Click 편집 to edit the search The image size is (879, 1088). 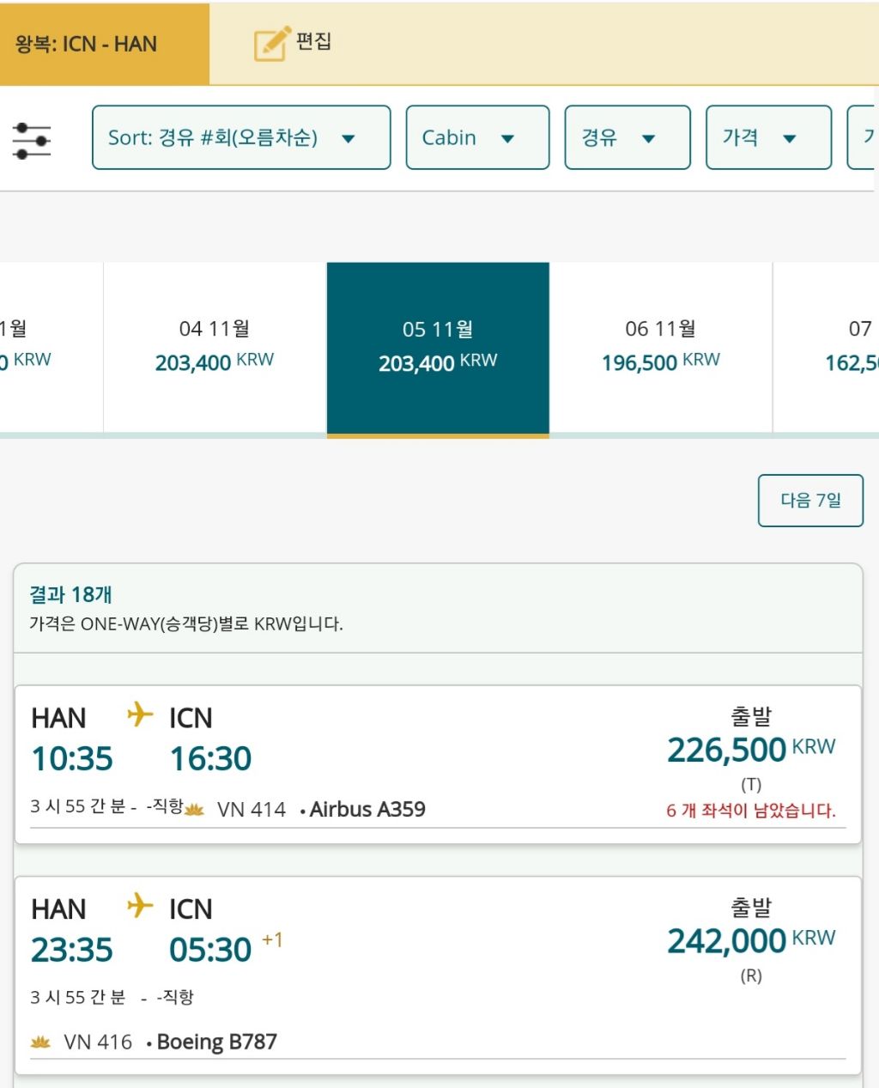[x=313, y=41]
